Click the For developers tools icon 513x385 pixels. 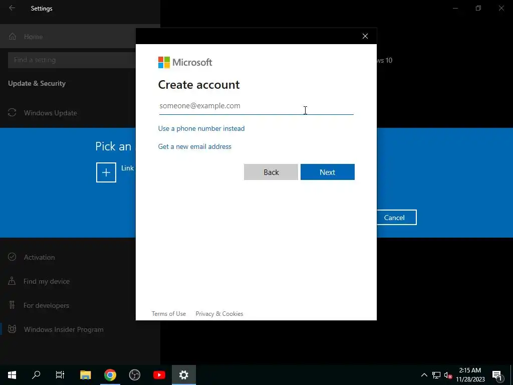click(x=12, y=305)
